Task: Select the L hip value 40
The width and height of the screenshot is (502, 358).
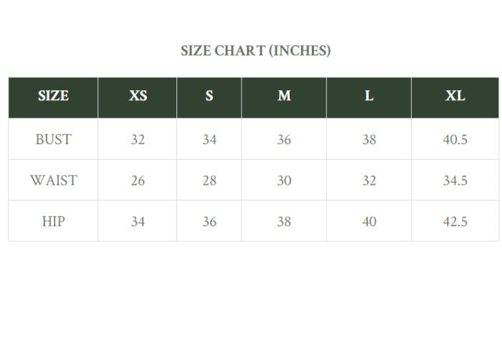Action: click(369, 221)
